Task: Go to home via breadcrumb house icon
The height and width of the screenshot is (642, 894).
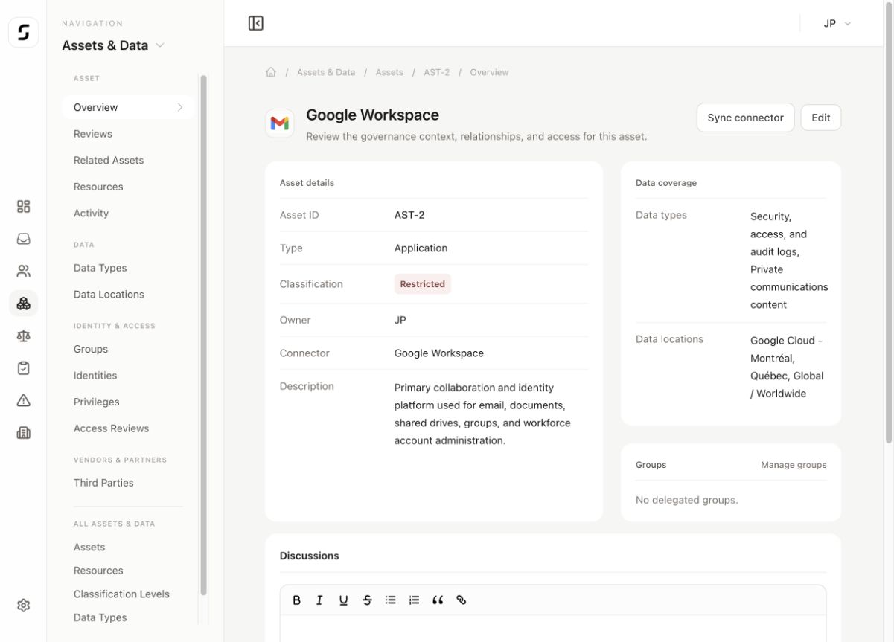Action: coord(271,72)
